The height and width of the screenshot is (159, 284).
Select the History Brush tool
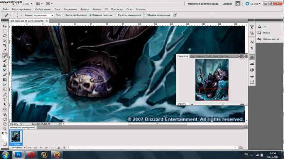[x=5, y=70]
